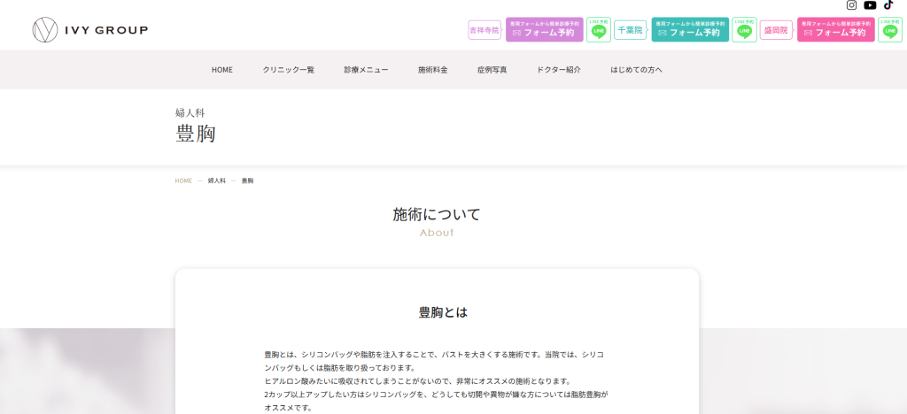907x414 pixels.
Task: Click the HOME breadcrumb link
Action: pos(183,180)
